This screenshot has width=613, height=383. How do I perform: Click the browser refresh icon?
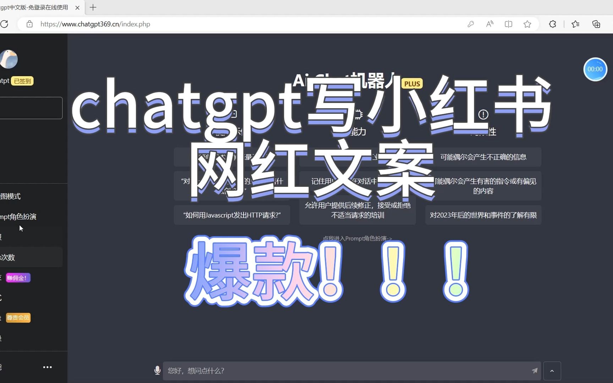5,24
